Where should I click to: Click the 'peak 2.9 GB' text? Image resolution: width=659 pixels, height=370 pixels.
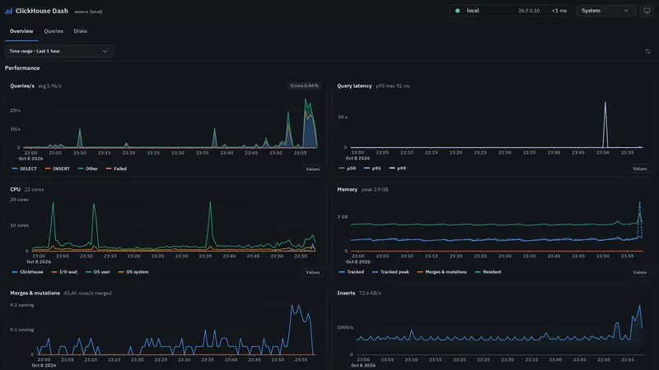(x=375, y=190)
